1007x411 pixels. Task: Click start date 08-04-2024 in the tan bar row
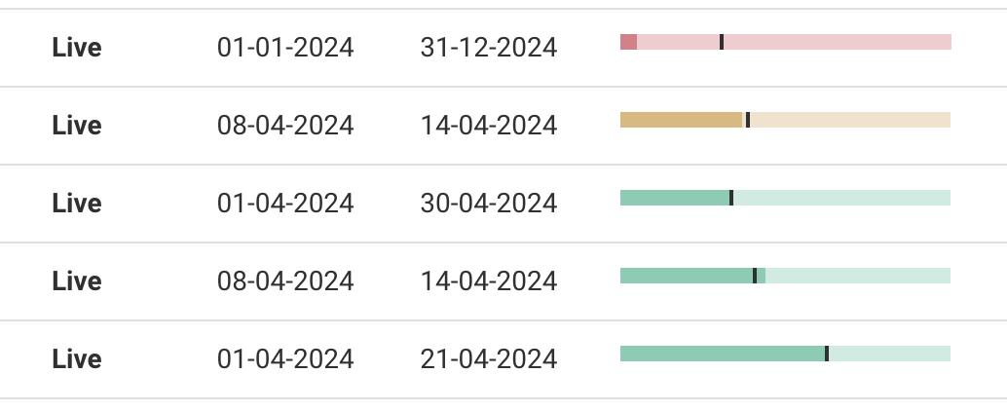pos(285,125)
